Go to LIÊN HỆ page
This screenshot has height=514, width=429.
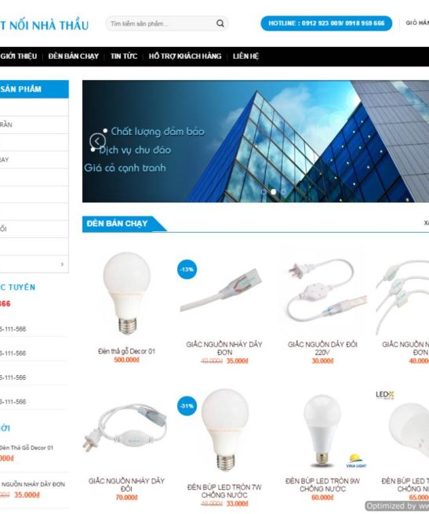pyautogui.click(x=245, y=56)
